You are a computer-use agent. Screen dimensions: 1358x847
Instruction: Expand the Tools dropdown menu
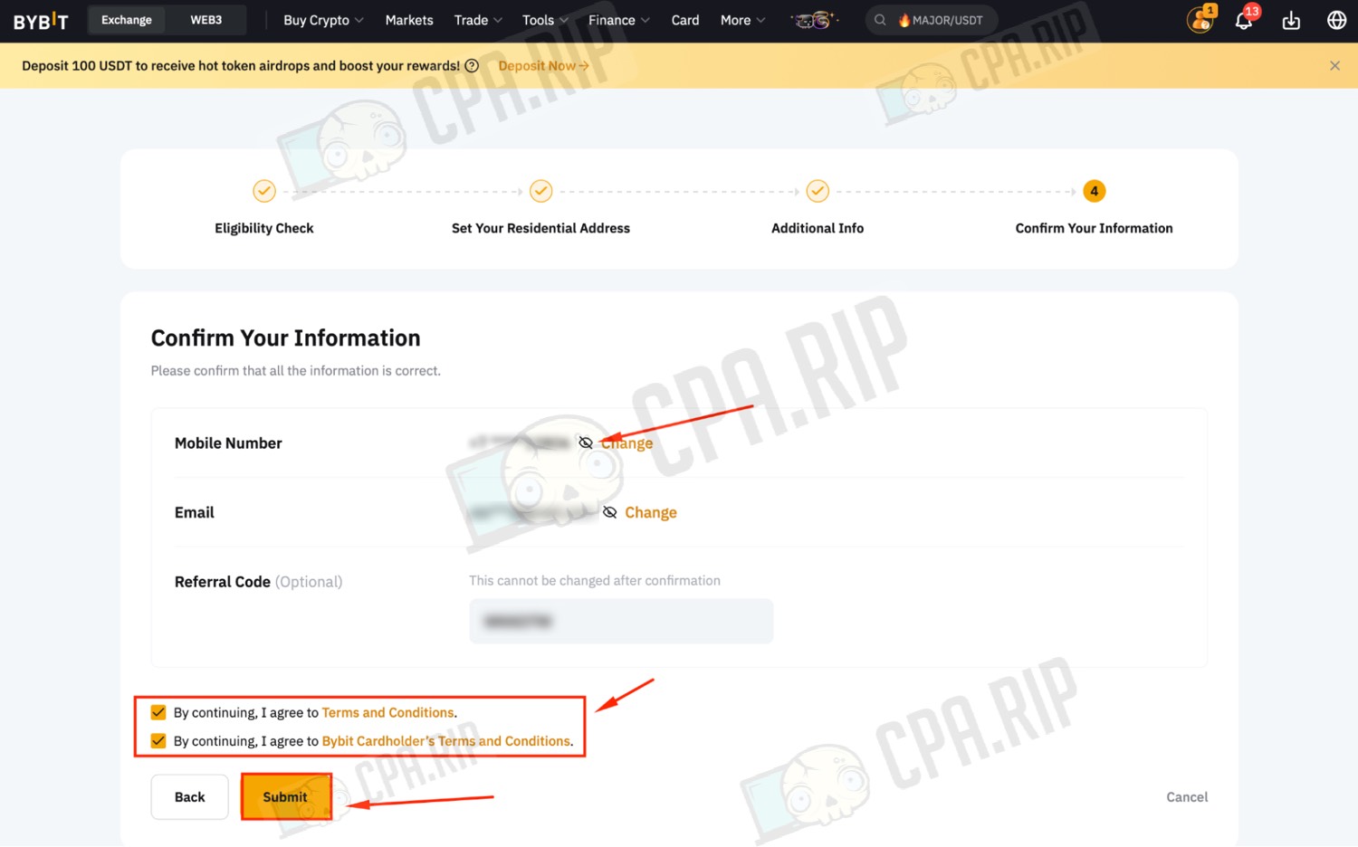(x=545, y=20)
